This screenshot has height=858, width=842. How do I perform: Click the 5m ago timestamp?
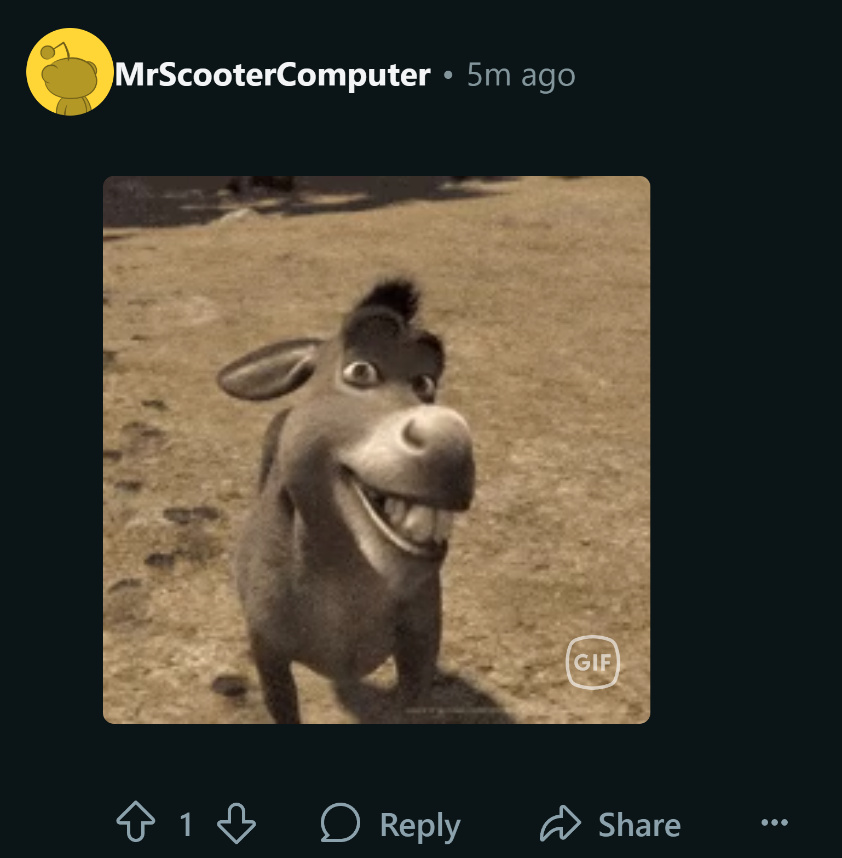point(521,76)
